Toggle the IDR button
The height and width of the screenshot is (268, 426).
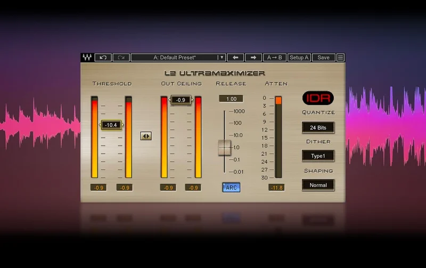click(x=318, y=98)
